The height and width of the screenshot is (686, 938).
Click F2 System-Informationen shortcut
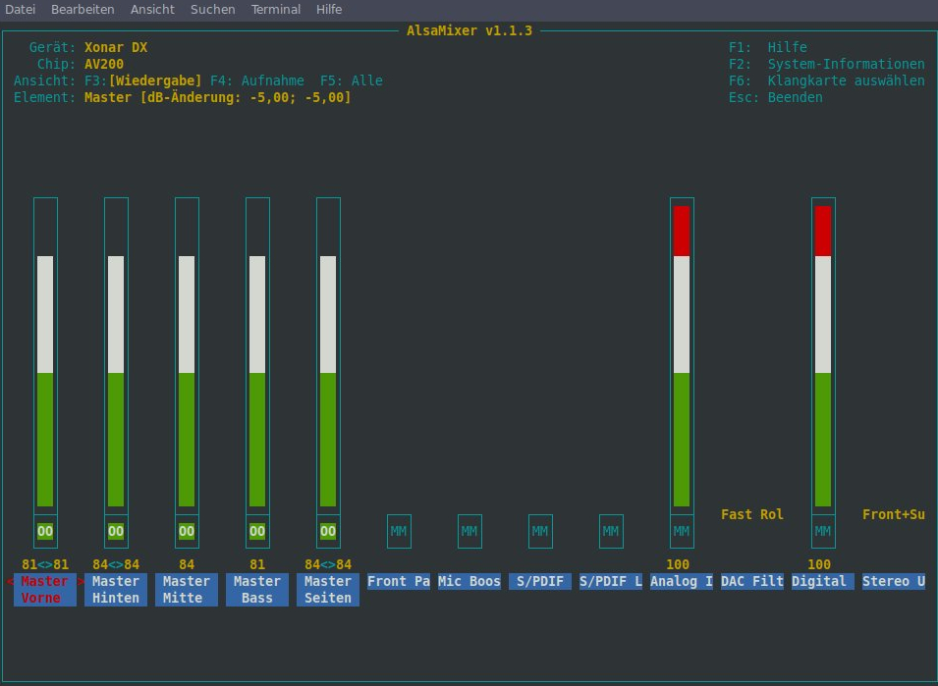(x=827, y=64)
